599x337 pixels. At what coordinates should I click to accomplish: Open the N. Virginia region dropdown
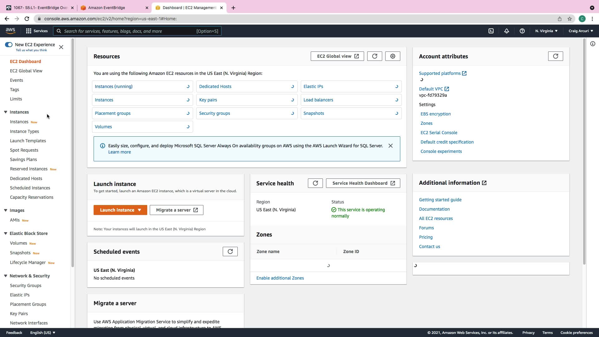pos(546,31)
